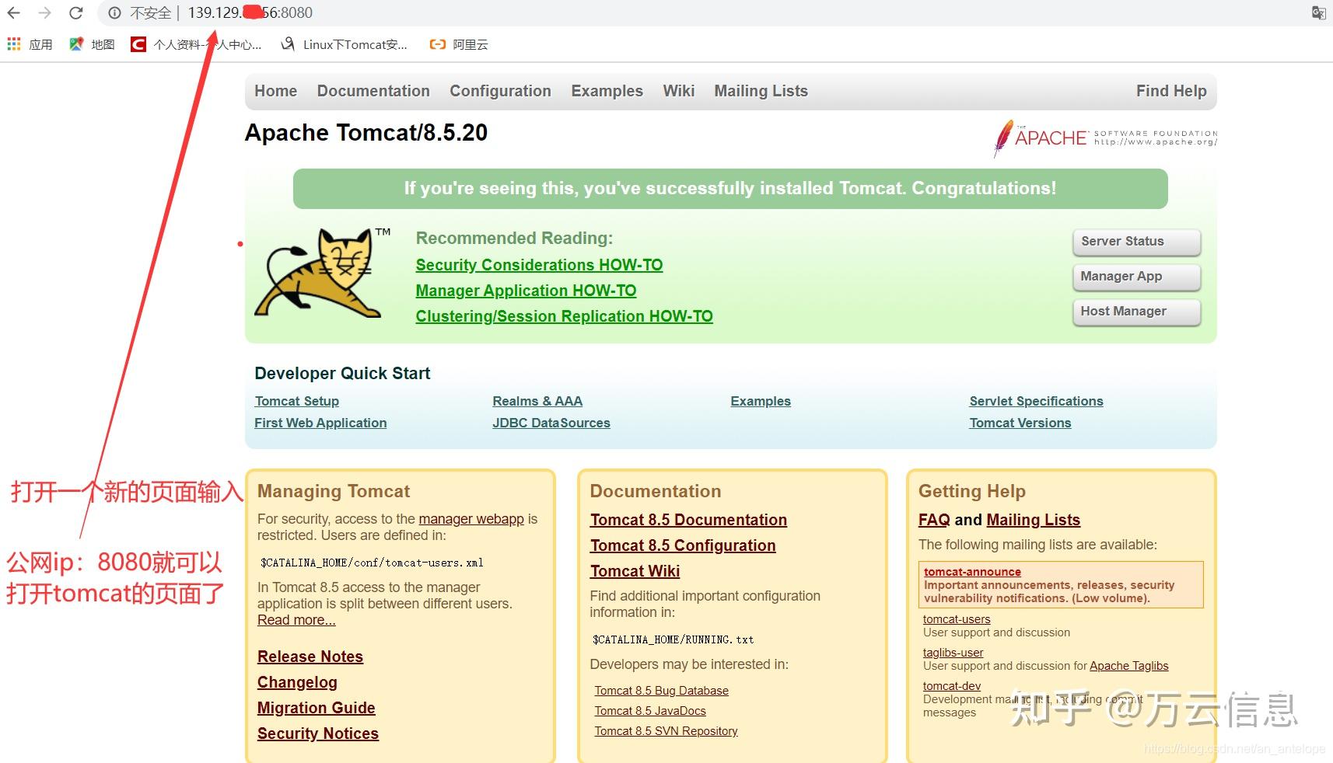Click the Getting Help heading
This screenshot has height=763, width=1333.
972,491
